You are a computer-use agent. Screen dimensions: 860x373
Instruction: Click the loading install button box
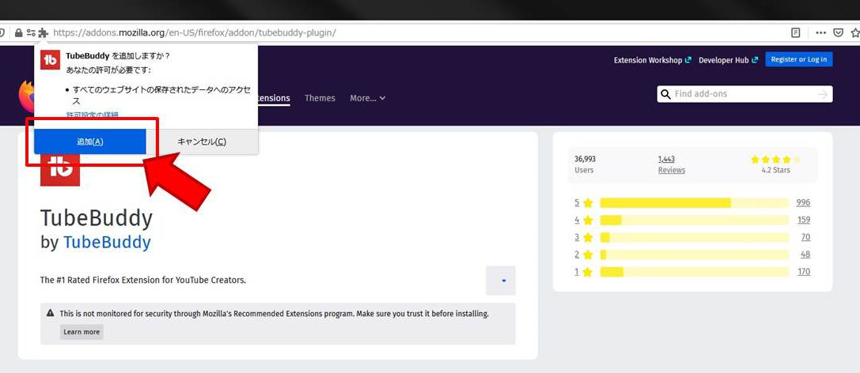pyautogui.click(x=501, y=281)
